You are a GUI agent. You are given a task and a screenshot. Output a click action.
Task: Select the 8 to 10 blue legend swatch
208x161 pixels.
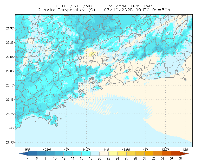[50, 153]
